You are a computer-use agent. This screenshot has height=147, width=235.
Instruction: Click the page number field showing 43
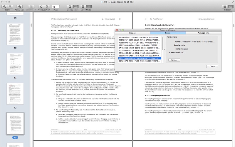pos(56,7)
